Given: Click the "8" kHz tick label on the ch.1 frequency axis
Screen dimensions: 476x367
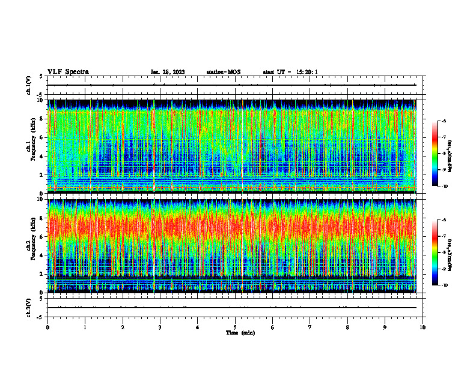Looking at the screenshot, I should [x=42, y=119].
